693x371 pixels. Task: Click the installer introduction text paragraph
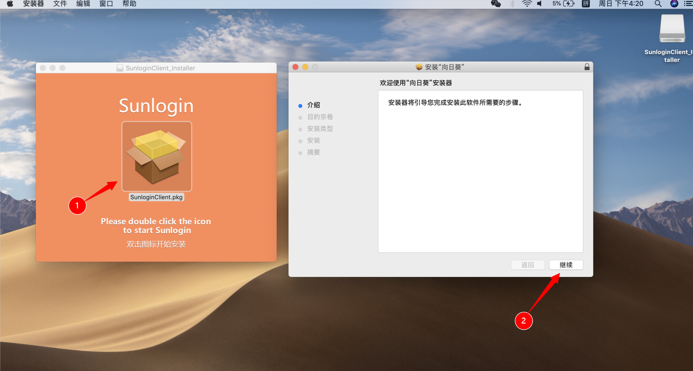pyautogui.click(x=455, y=103)
